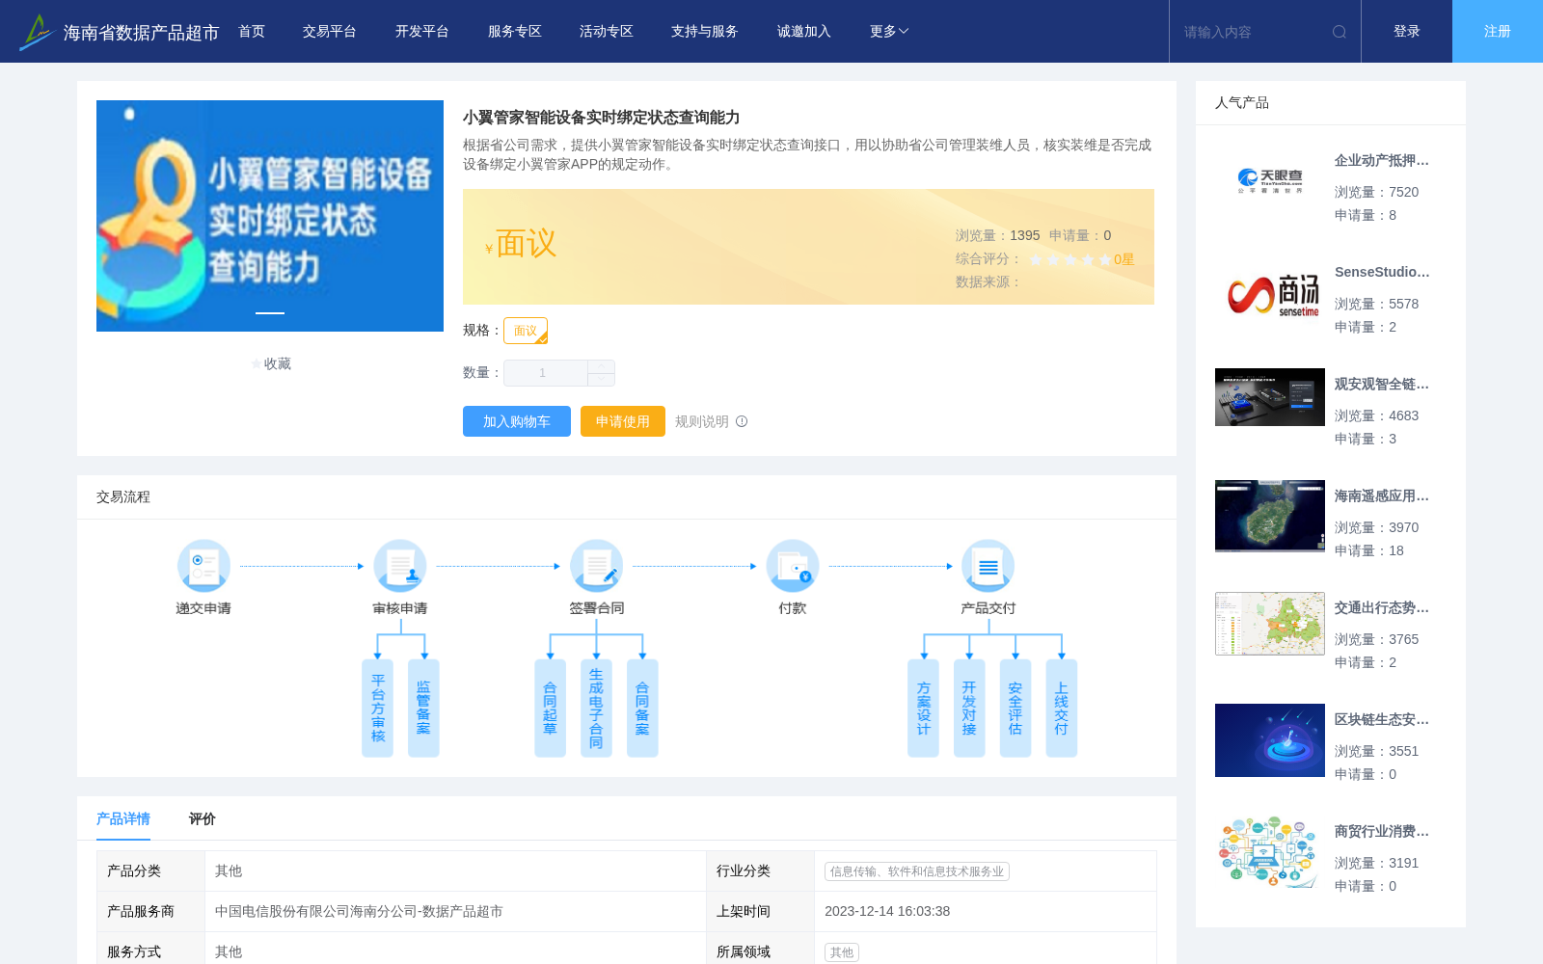Click the 收藏 star icon
Image resolution: width=1543 pixels, height=964 pixels.
pyautogui.click(x=257, y=363)
